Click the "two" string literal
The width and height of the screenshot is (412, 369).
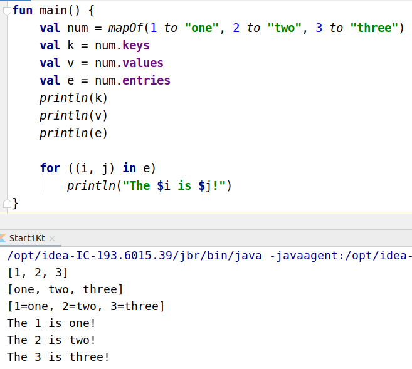click(x=284, y=28)
